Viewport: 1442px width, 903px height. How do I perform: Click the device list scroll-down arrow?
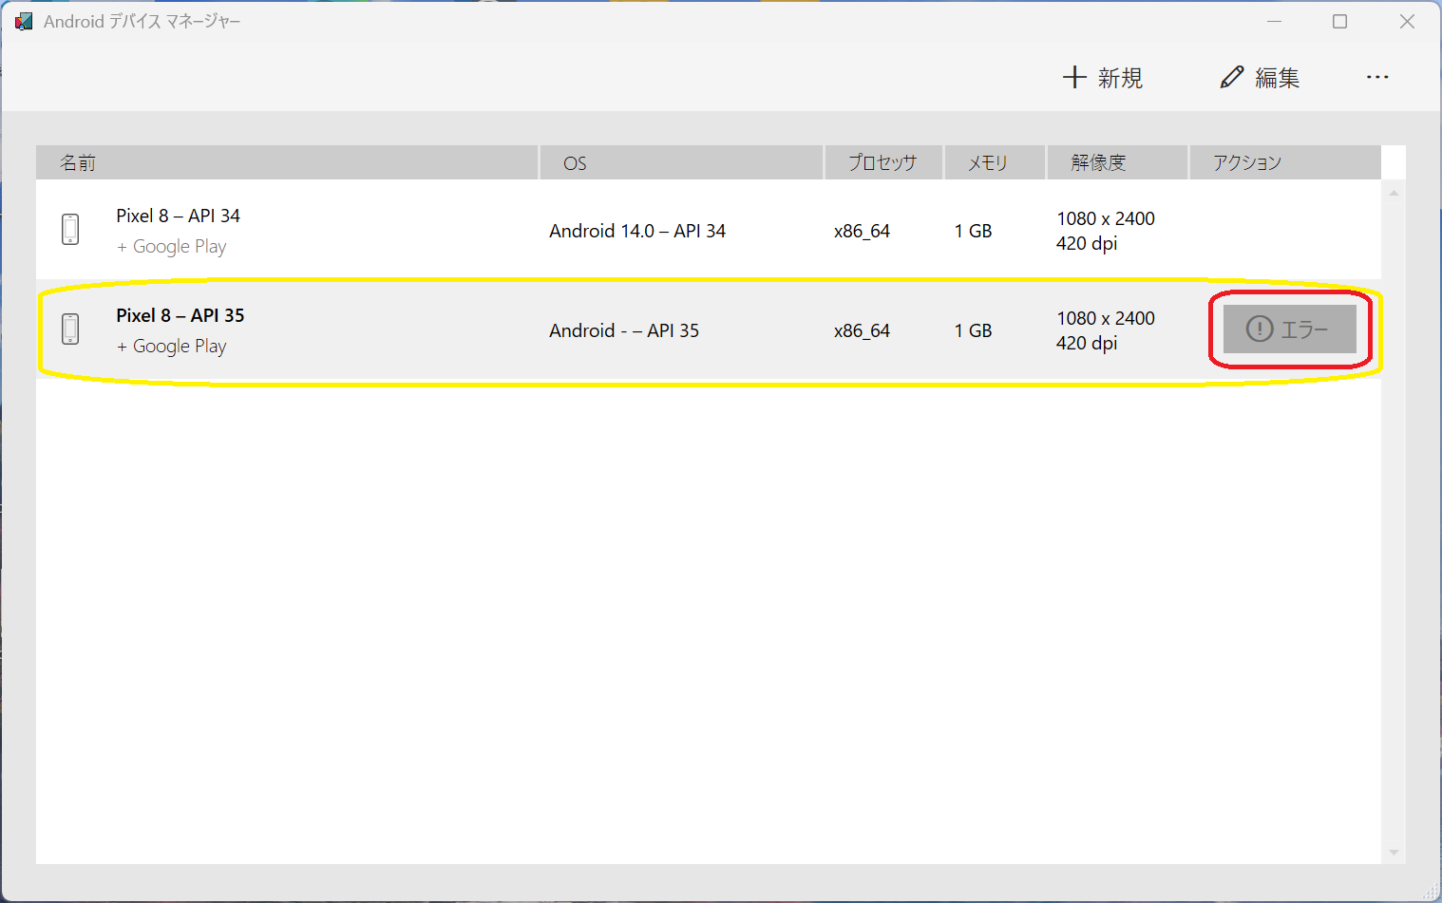pos(1394,853)
